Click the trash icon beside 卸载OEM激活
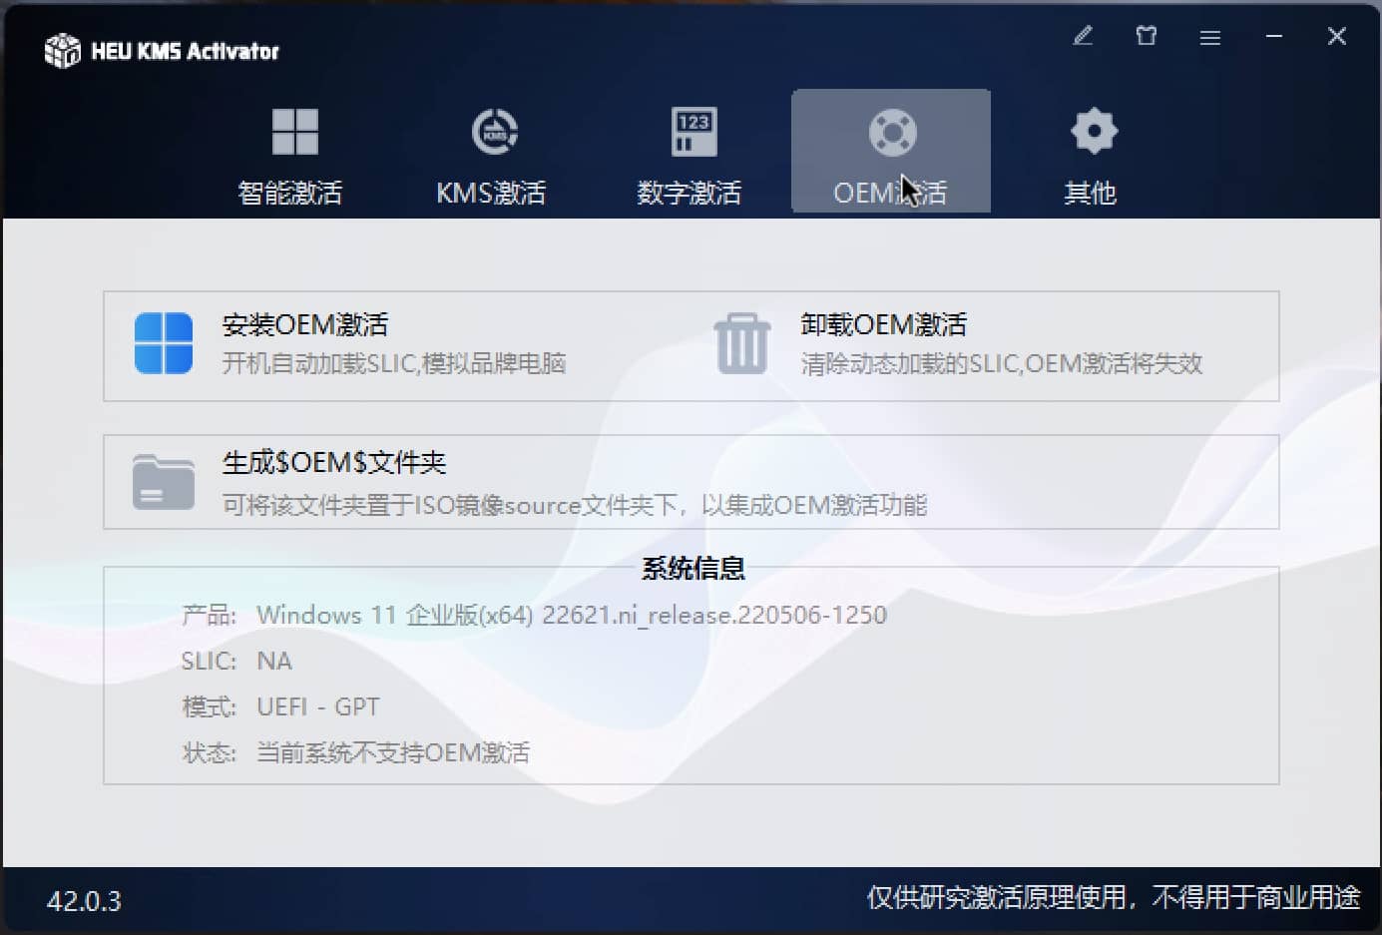The height and width of the screenshot is (935, 1382). coord(740,343)
